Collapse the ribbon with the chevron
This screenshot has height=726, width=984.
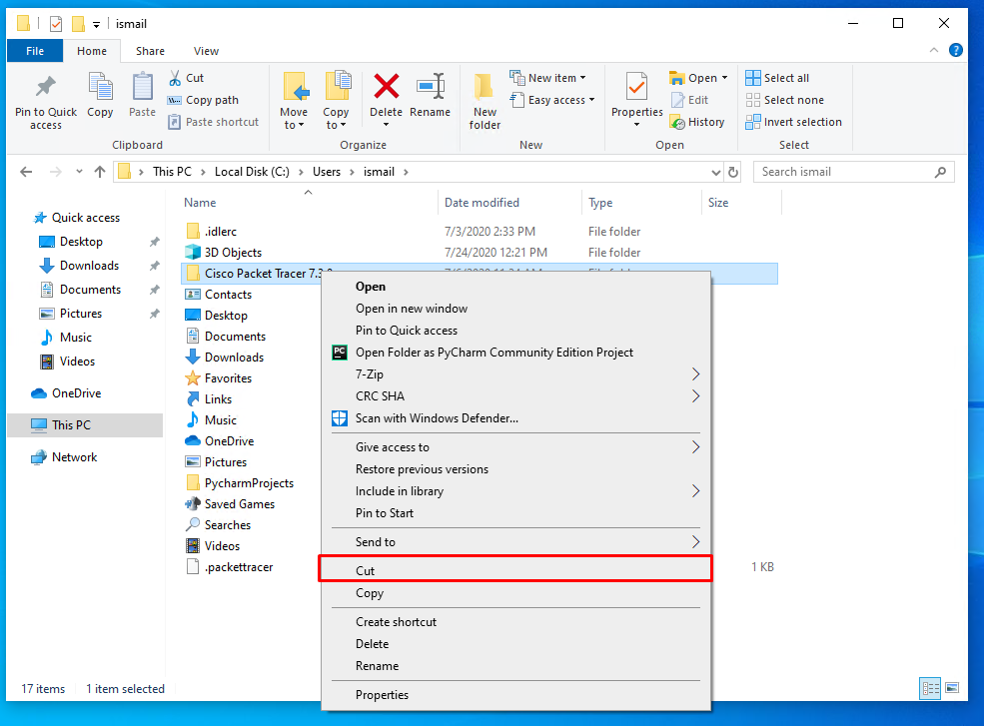point(934,50)
